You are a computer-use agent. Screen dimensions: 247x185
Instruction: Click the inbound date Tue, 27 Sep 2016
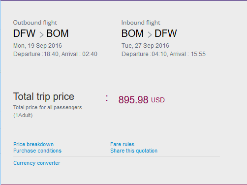coord(145,46)
